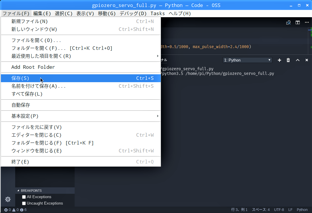The height and width of the screenshot is (213, 312).
Task: Click the スペース: 4 indentation status entry
Action: pos(261,210)
